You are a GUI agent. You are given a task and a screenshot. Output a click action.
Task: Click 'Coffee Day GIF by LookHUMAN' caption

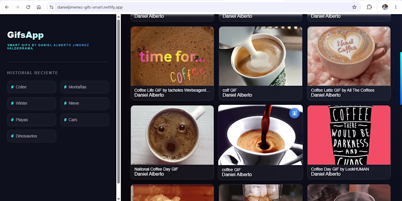click(x=340, y=169)
